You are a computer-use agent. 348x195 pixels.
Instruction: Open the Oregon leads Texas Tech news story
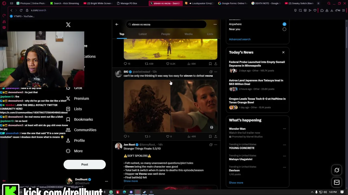tap(257, 103)
